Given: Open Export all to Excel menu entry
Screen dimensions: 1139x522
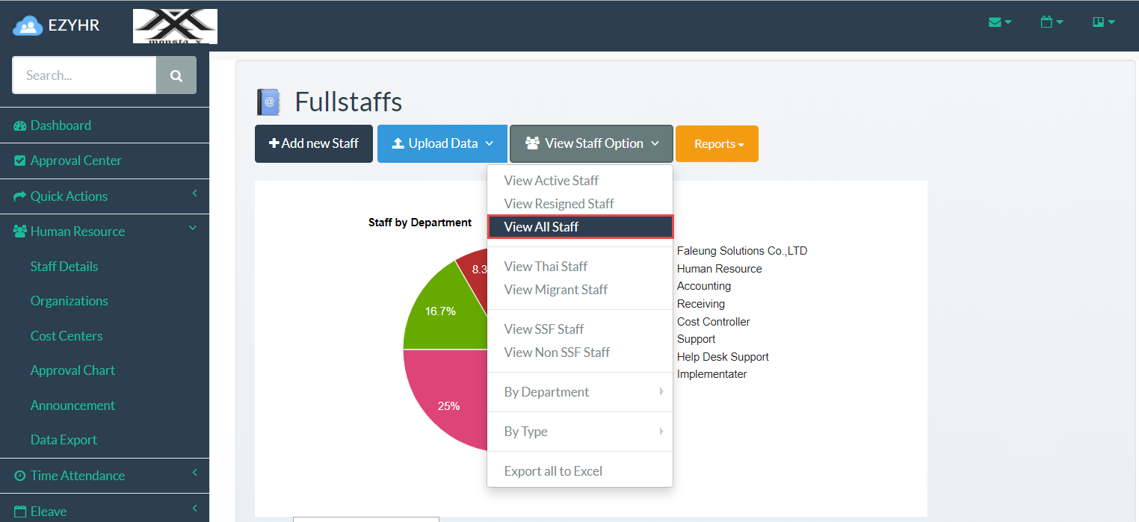Looking at the screenshot, I should click(553, 470).
